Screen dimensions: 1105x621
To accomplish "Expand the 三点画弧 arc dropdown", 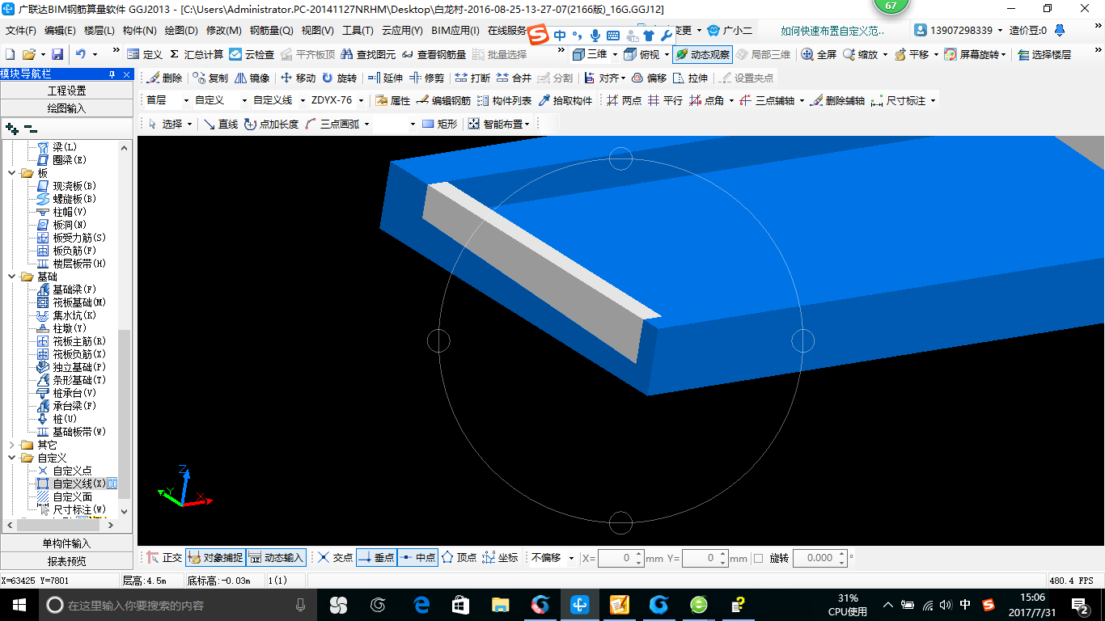I will 366,124.
